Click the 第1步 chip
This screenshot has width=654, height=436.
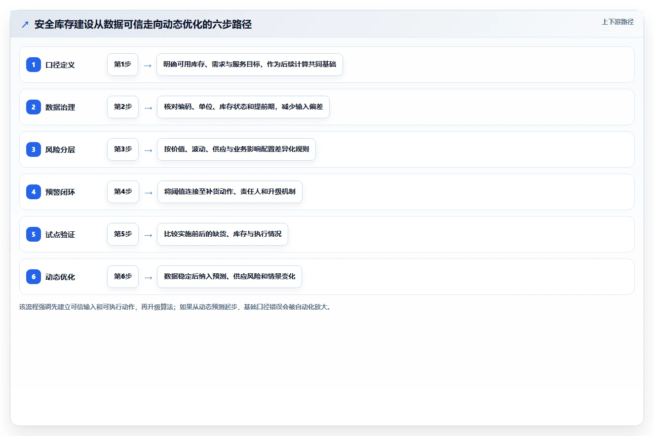tap(122, 65)
